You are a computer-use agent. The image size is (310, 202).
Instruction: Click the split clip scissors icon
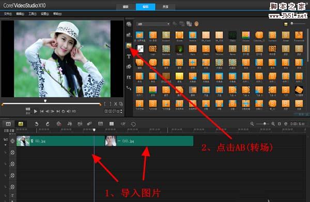(x=116, y=104)
